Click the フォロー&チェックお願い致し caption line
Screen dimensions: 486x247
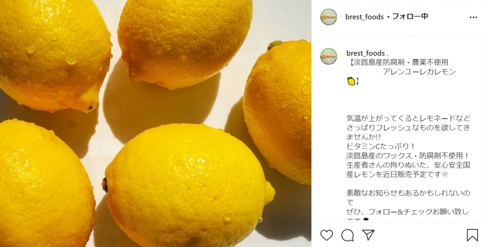point(408,212)
